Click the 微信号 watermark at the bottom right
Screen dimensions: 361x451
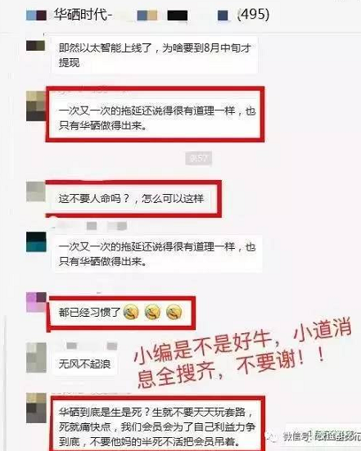[x=322, y=436]
